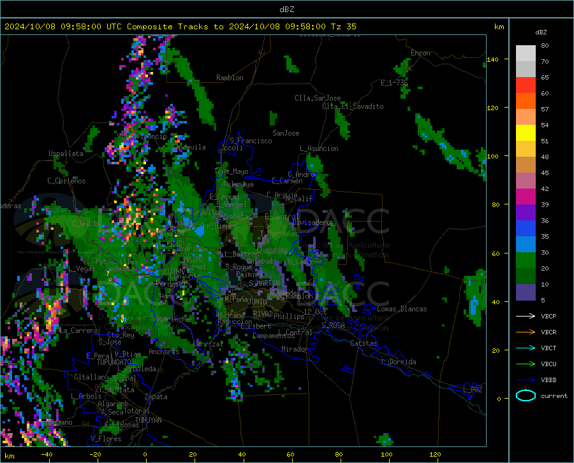Pick the dark orange 57-60 dBZ swatch

[x=526, y=101]
